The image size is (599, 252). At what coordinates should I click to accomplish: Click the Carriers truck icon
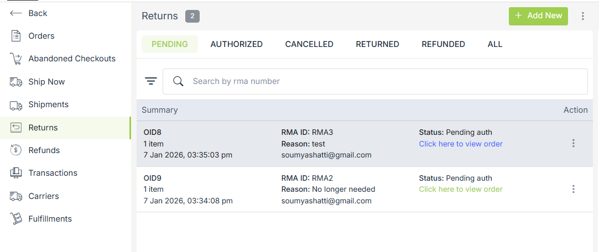[x=16, y=196]
